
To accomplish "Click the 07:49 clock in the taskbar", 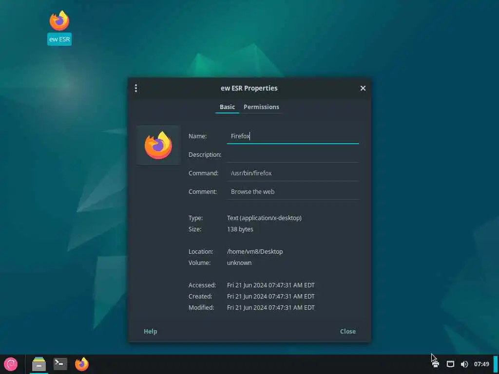I will [x=481, y=364].
